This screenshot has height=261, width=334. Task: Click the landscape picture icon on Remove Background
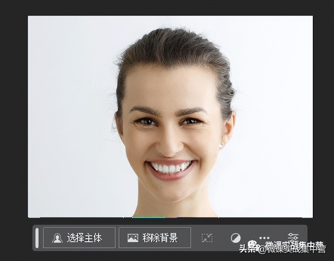pyautogui.click(x=132, y=238)
